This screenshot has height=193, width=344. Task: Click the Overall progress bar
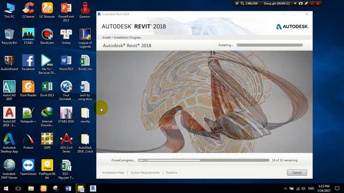pos(203,160)
